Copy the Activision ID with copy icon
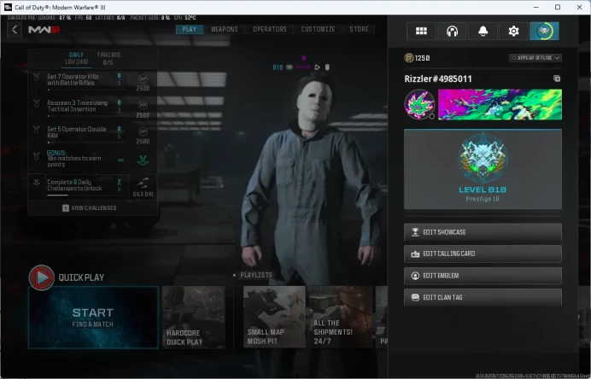Image resolution: width=591 pixels, height=379 pixels. (557, 79)
